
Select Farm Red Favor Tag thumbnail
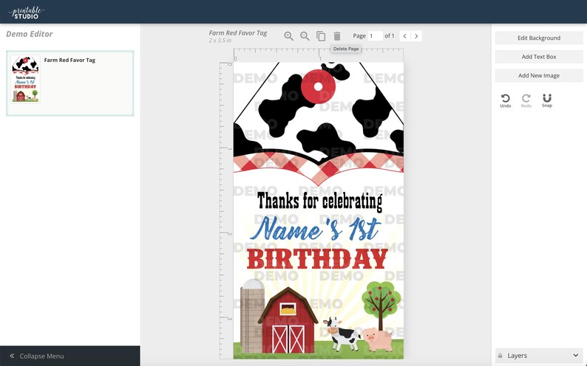pos(25,79)
